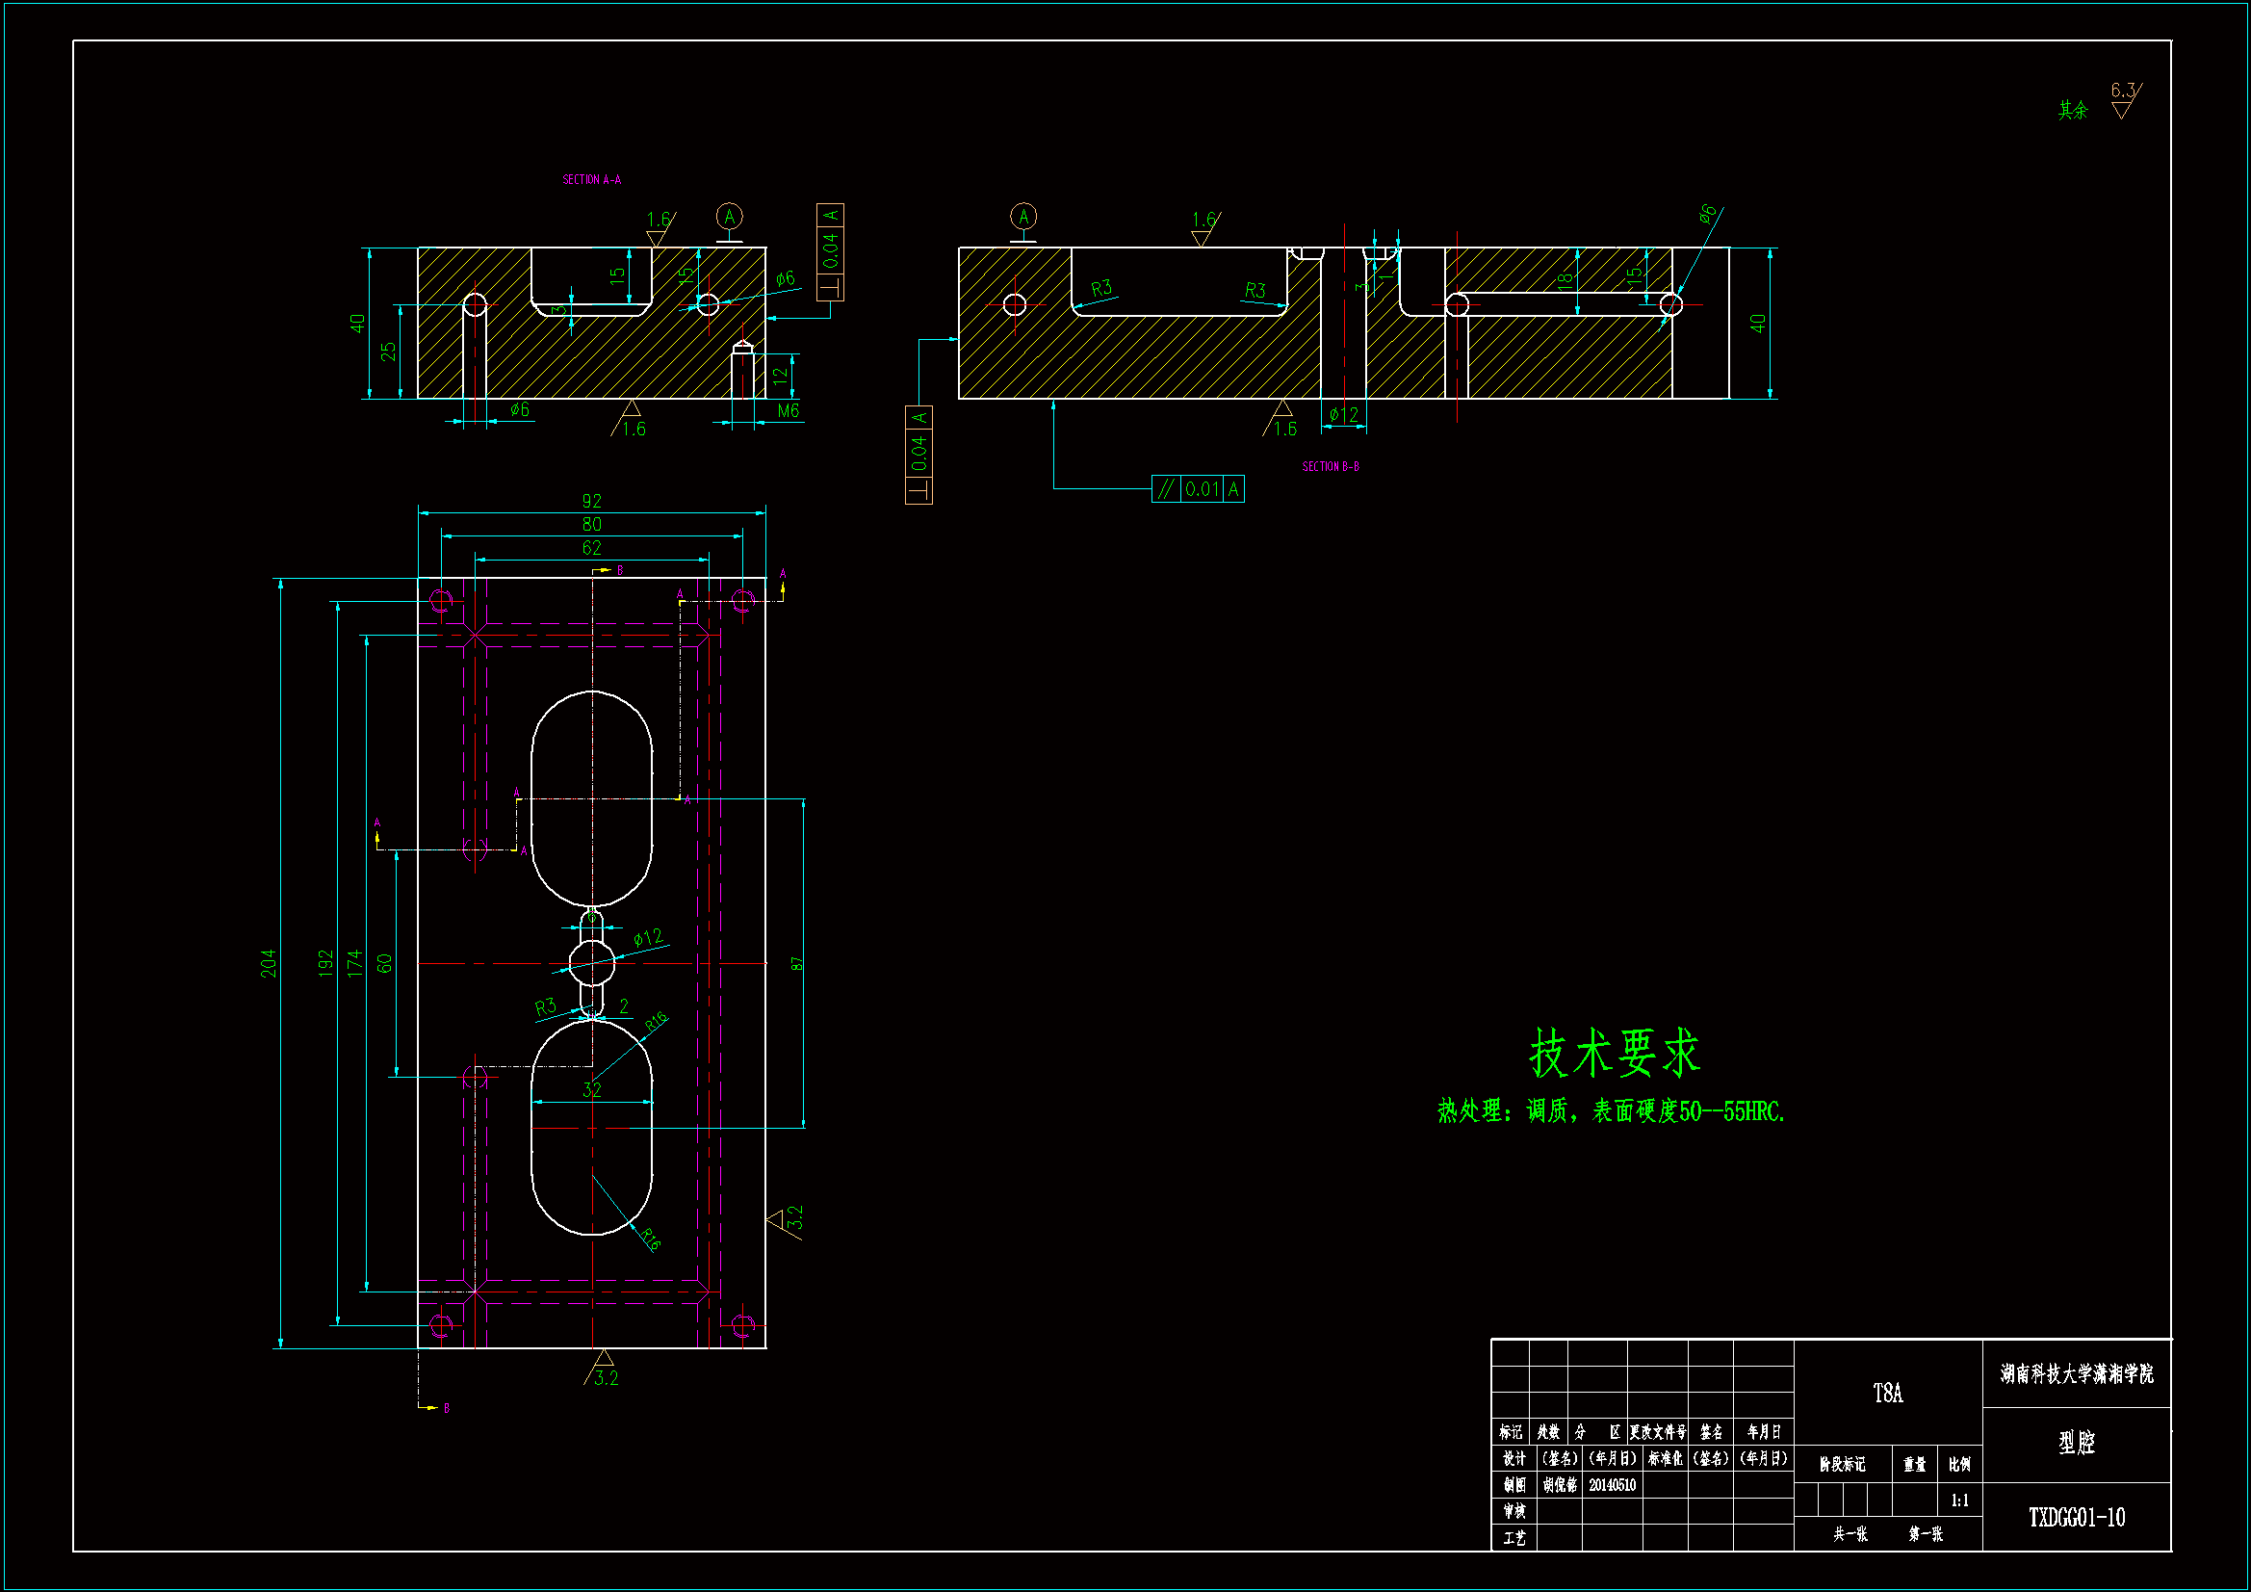Click the date 20140510 in title block

pos(1612,1485)
